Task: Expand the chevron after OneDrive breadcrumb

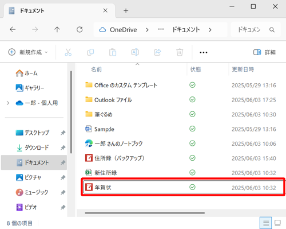Action: 147,30
